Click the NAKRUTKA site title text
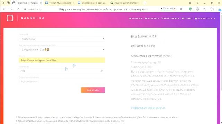 pos(33,18)
